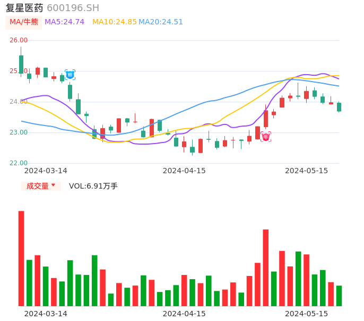This screenshot has width=364, height=321.
Task: Click the 2024-04-15 date on price chart
Action: coord(184,171)
